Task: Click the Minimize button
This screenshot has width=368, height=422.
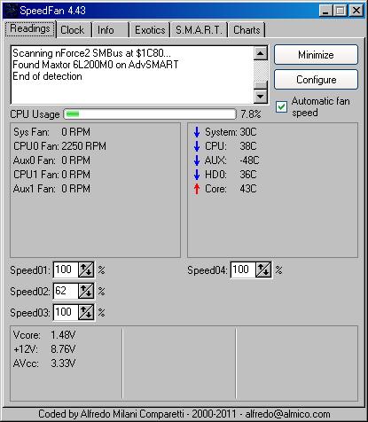Action: click(316, 55)
